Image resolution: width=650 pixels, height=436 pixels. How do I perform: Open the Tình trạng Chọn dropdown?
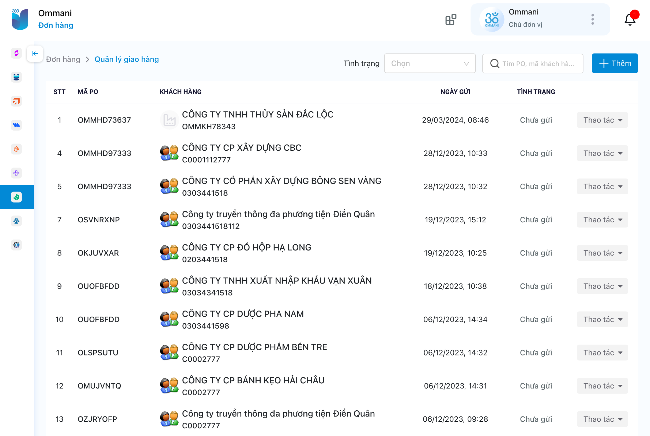tap(429, 64)
